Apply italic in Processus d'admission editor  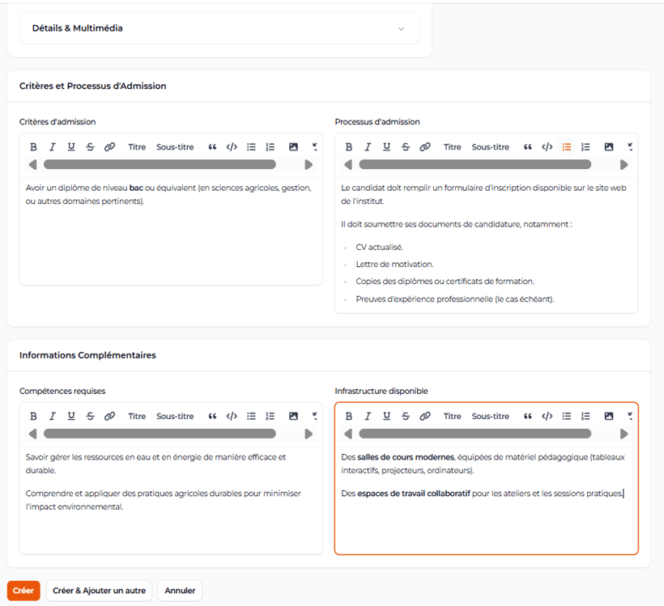368,147
